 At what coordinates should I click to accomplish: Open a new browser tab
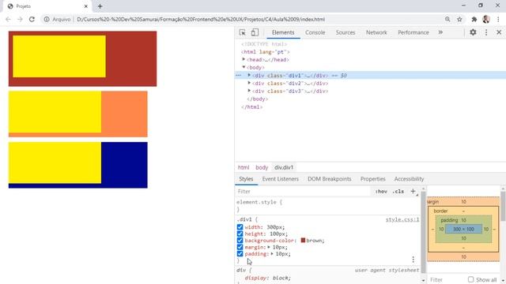click(100, 6)
